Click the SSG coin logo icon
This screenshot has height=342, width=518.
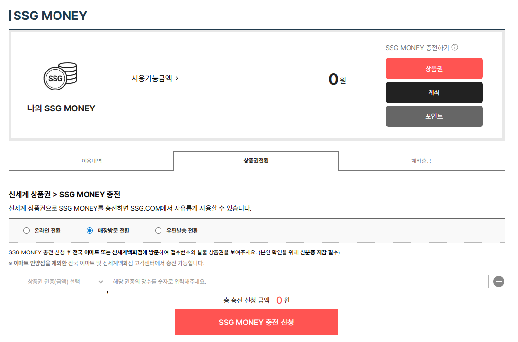click(x=60, y=75)
